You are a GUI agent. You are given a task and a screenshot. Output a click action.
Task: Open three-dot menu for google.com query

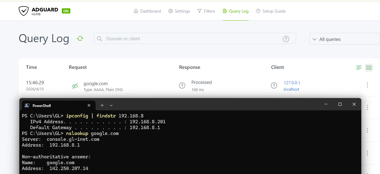(367, 85)
